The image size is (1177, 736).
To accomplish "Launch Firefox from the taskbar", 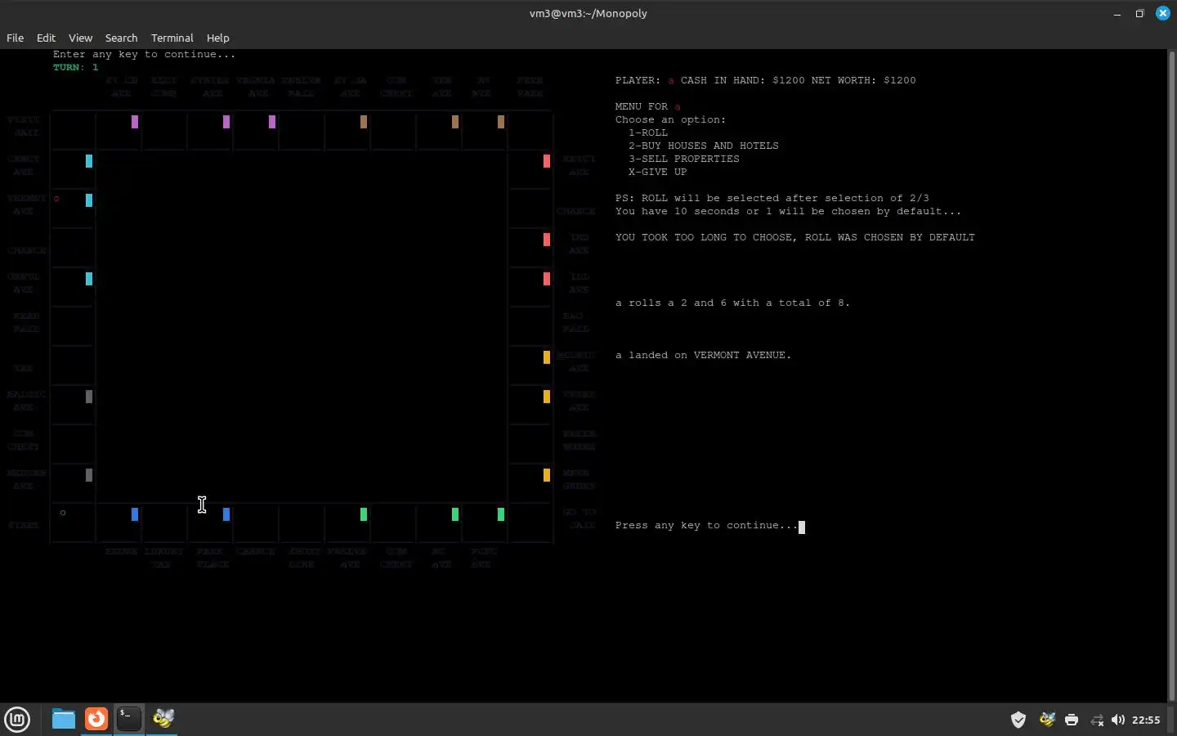I will click(96, 719).
